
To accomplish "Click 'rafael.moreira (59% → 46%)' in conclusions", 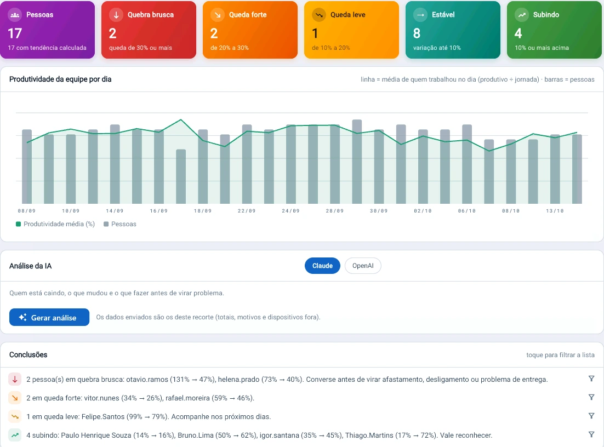I will [x=209, y=398].
